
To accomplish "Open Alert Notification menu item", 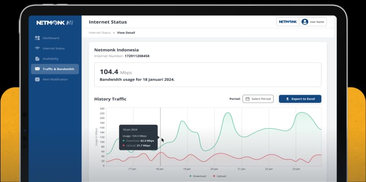I will point(55,79).
